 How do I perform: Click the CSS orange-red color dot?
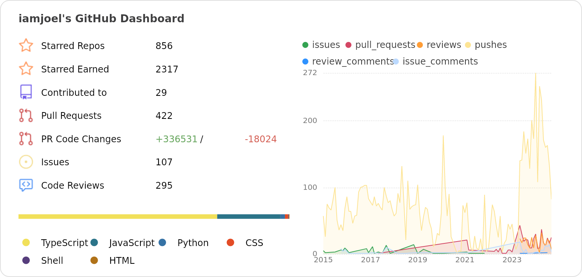pos(231,243)
